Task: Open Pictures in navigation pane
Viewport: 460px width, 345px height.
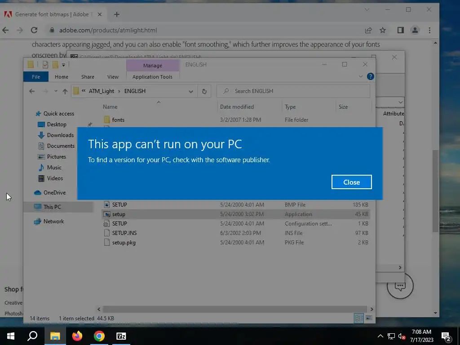Action: click(x=56, y=157)
